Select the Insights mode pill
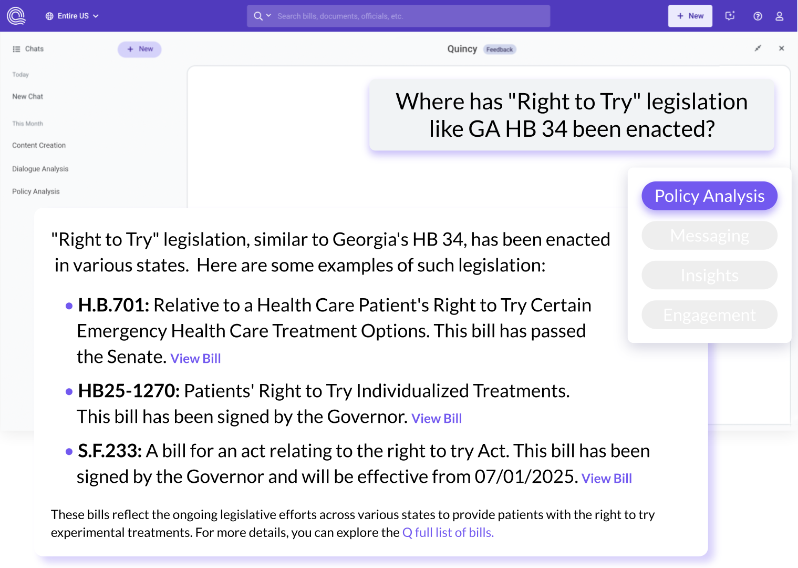The width and height of the screenshot is (798, 568). click(709, 275)
